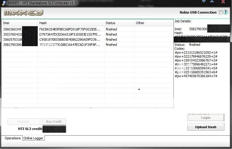The width and height of the screenshot is (232, 149).
Task: Click the window title bar text
Action: coord(42,3)
